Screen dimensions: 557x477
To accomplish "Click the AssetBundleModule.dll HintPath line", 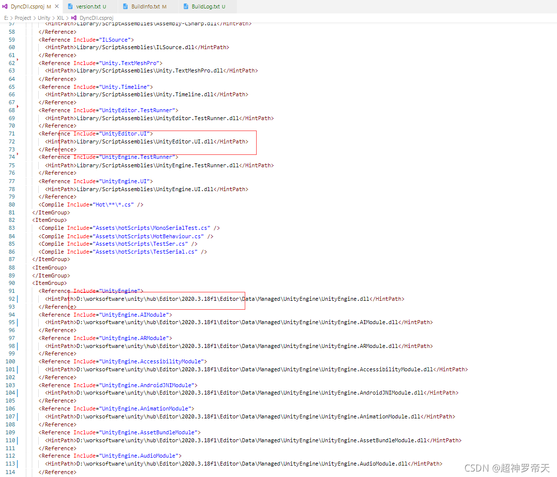I will 253,440.
